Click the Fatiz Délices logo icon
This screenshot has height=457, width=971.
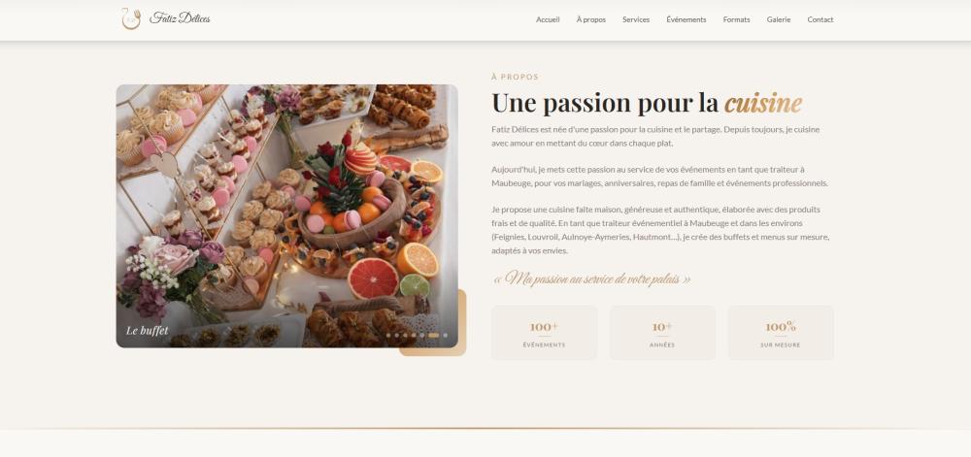(131, 18)
